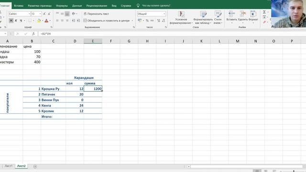306x172 pixels.
Task: Toggle bold (Ж) formatting
Action: point(11,21)
